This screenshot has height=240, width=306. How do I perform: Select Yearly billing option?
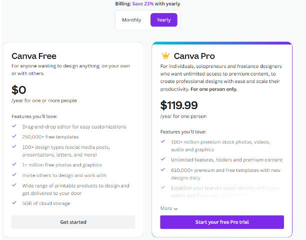pyautogui.click(x=163, y=20)
